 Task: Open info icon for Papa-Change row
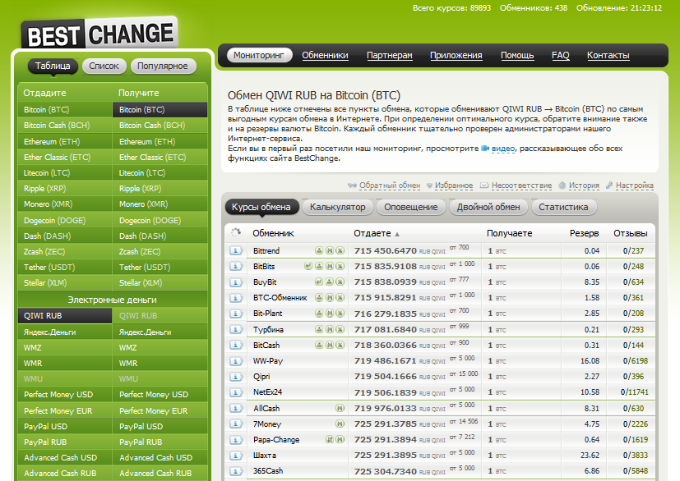pos(236,440)
